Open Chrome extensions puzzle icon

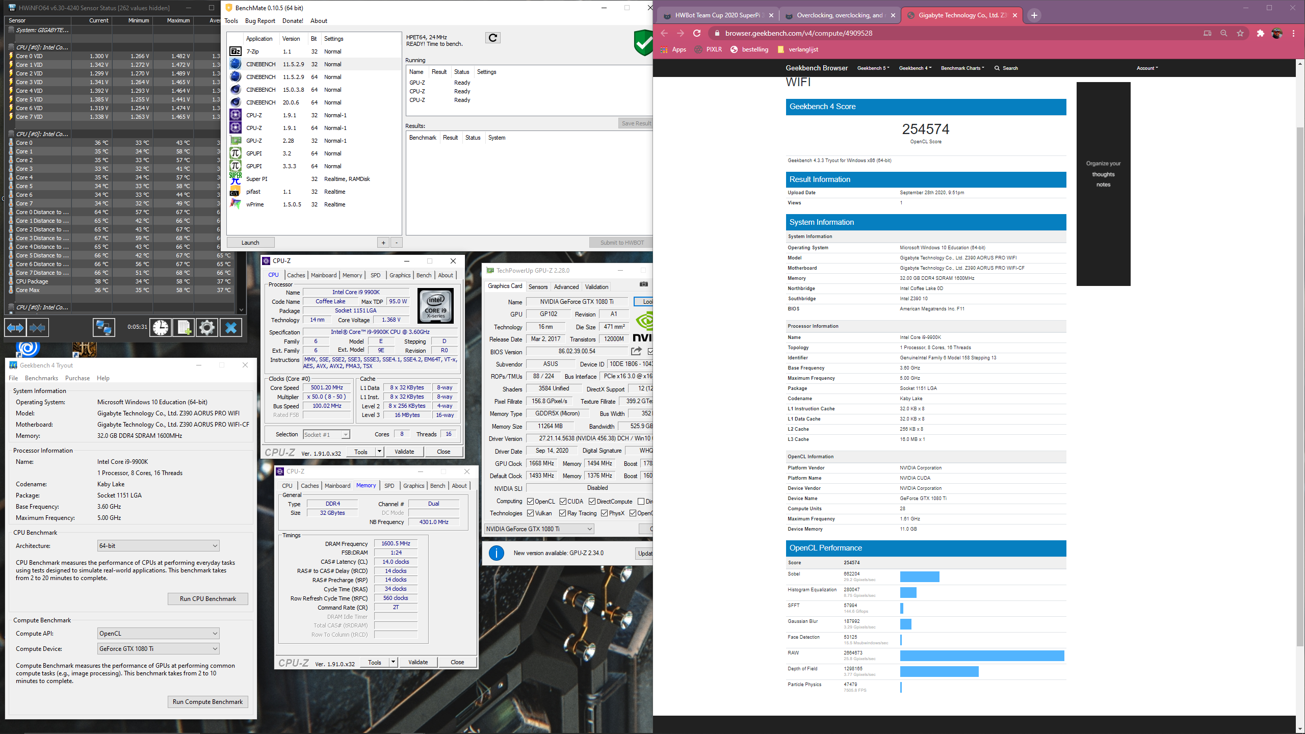coord(1261,33)
